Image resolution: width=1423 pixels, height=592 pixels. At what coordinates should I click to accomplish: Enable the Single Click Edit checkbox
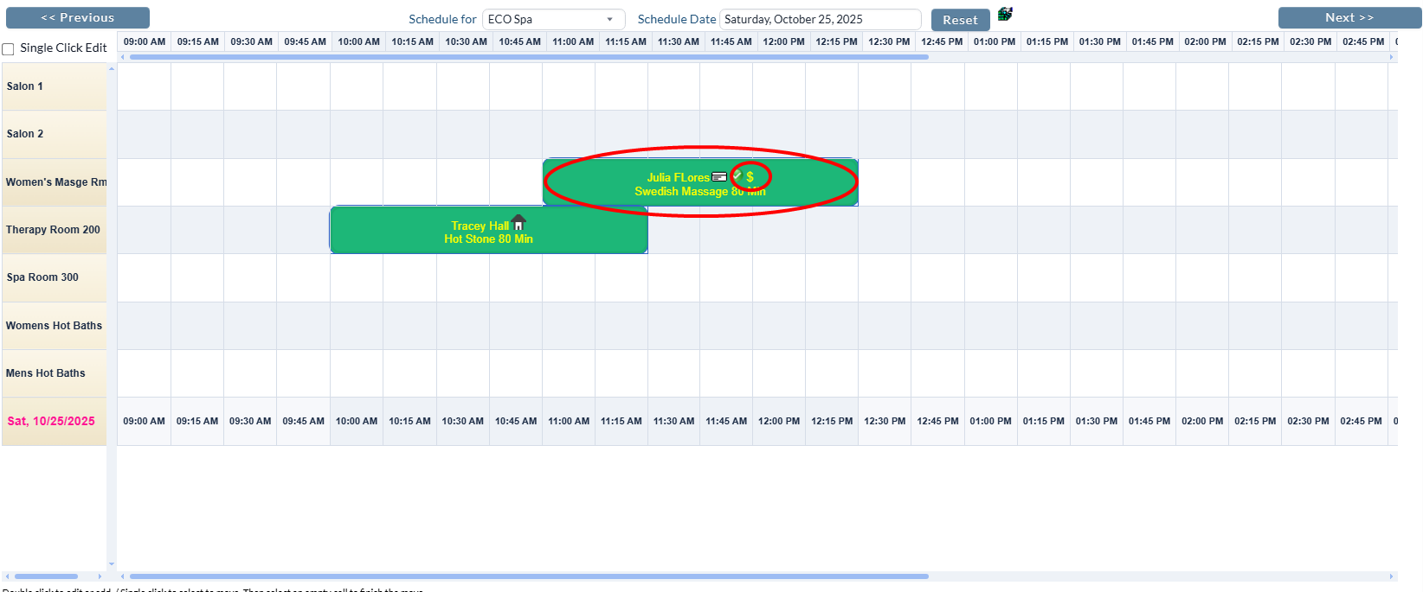(x=9, y=49)
